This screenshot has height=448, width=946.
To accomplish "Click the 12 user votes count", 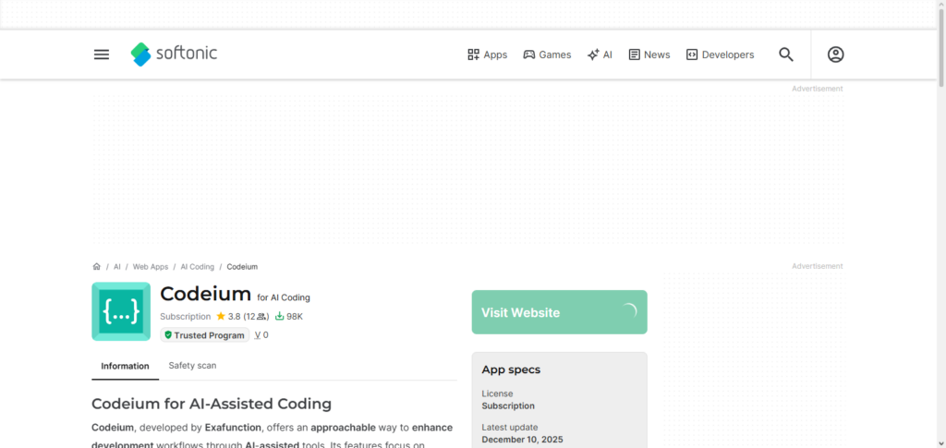I will (257, 317).
